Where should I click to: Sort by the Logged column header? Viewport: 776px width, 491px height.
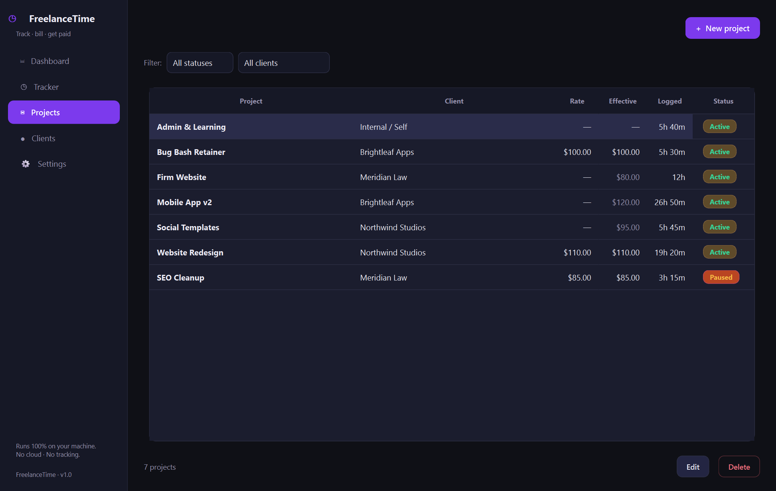[x=670, y=101]
